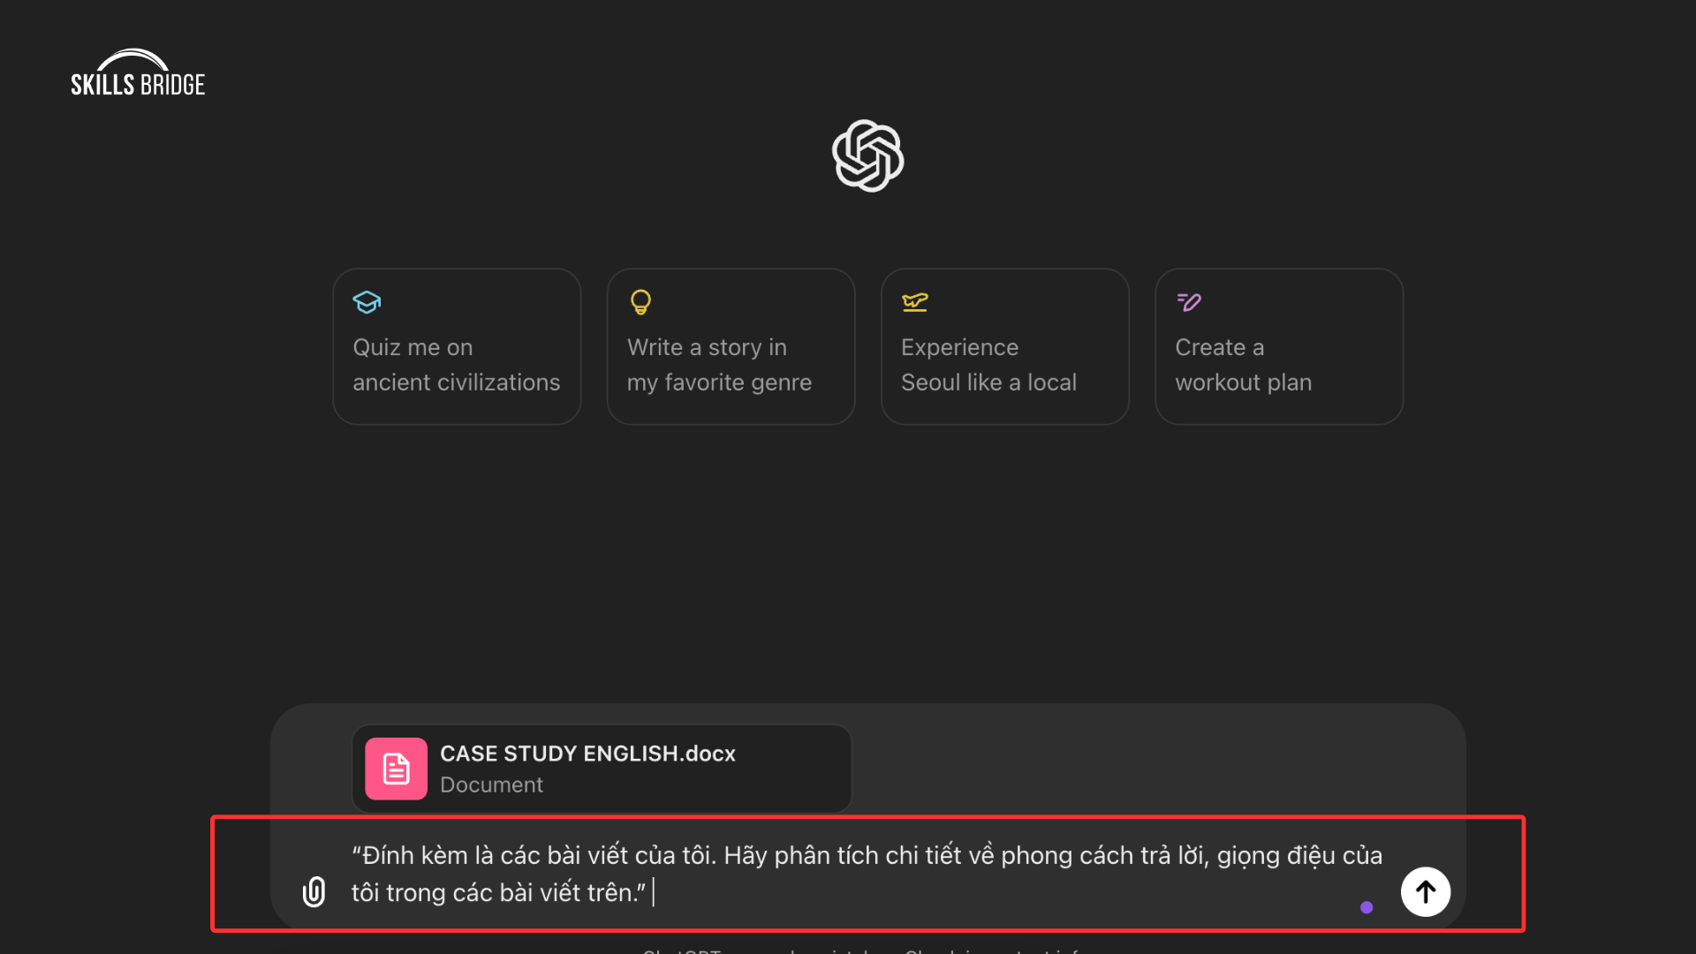The width and height of the screenshot is (1696, 954).
Task: Click the airplane travel icon
Action: (914, 302)
